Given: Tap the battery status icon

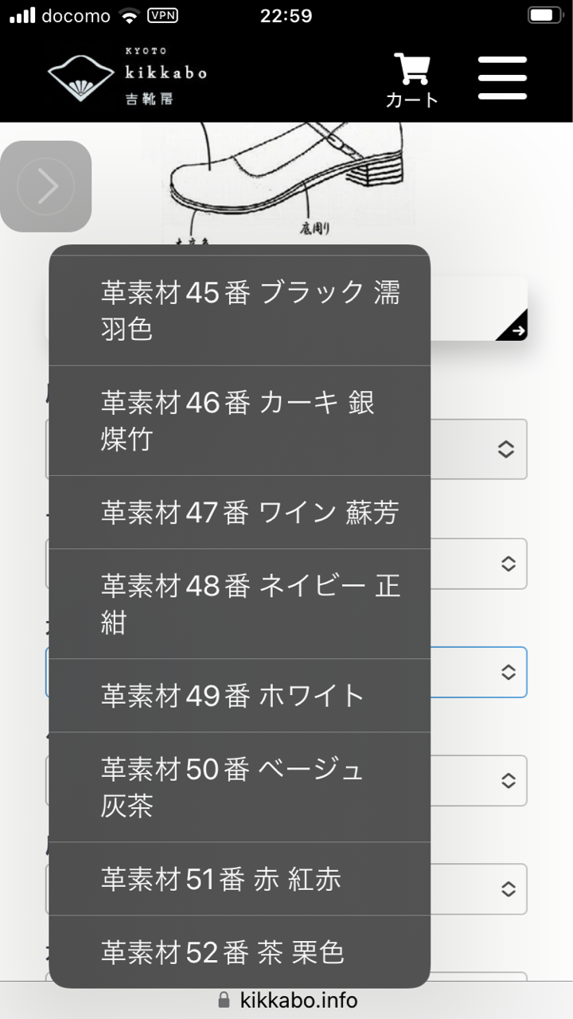Looking at the screenshot, I should (x=545, y=15).
